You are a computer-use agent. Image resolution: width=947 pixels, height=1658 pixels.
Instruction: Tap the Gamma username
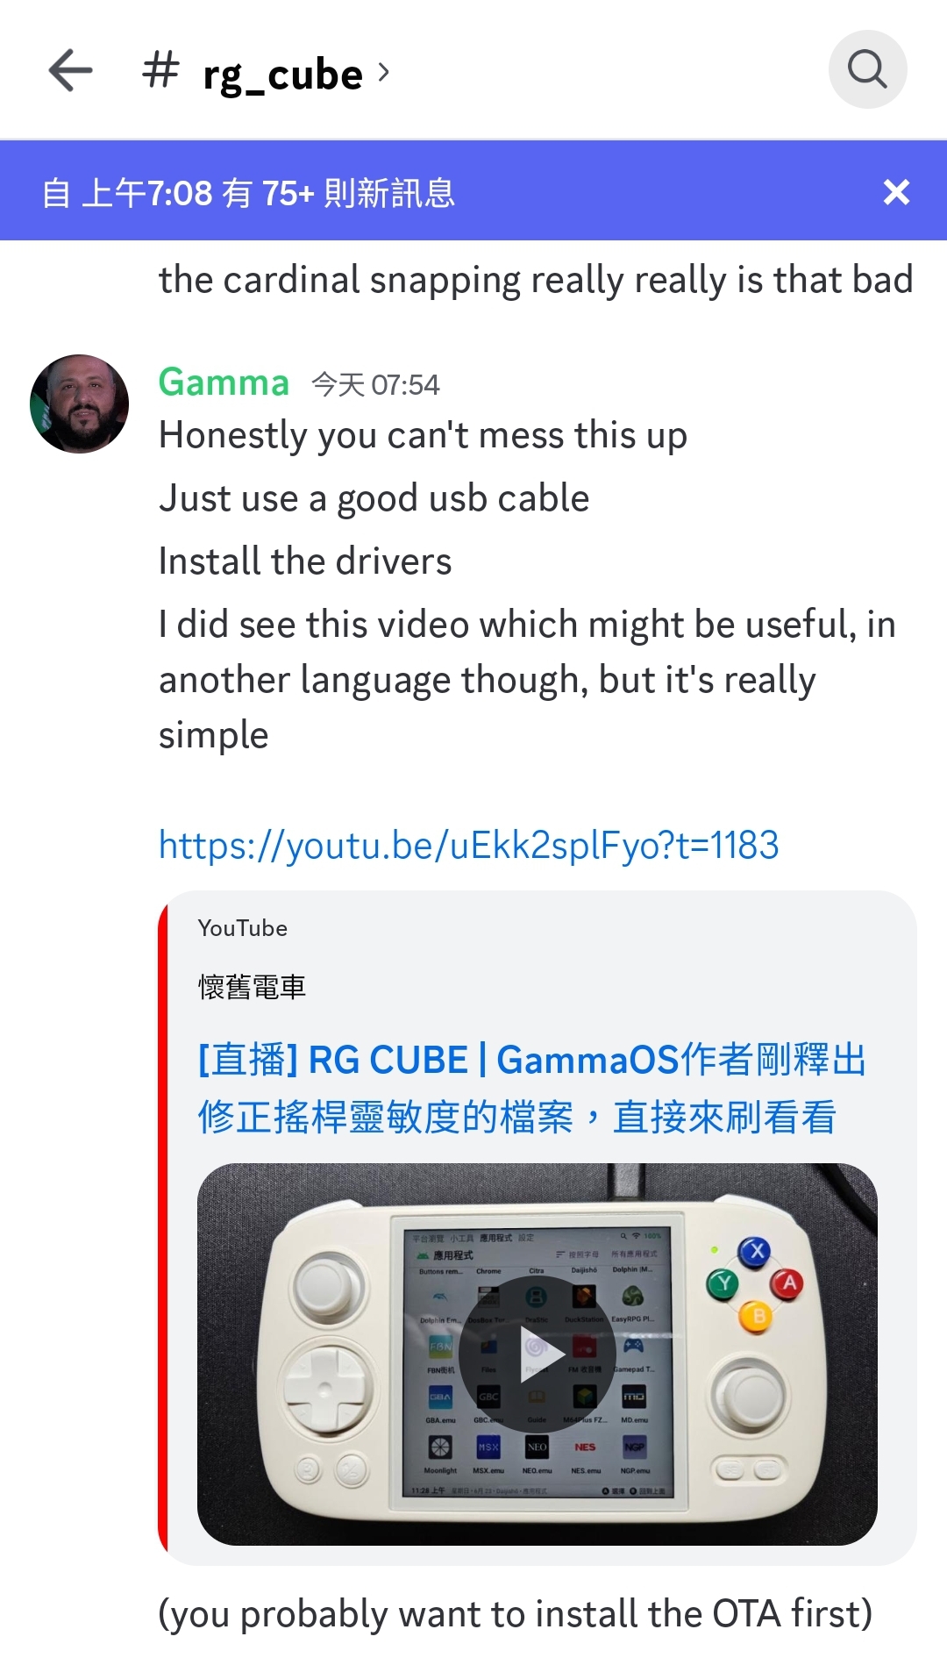(x=224, y=382)
